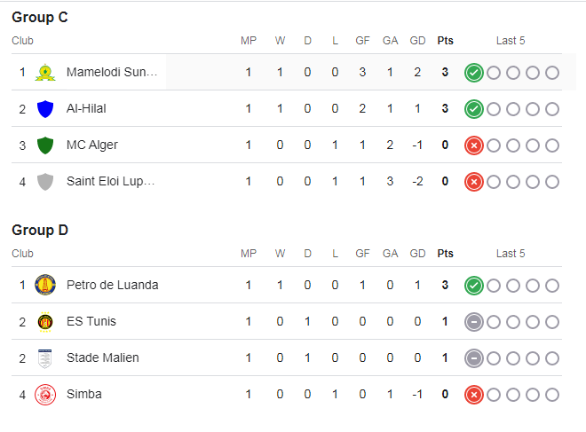The height and width of the screenshot is (432, 586).
Task: Click ES Tunis grey draw indicator
Action: click(474, 321)
